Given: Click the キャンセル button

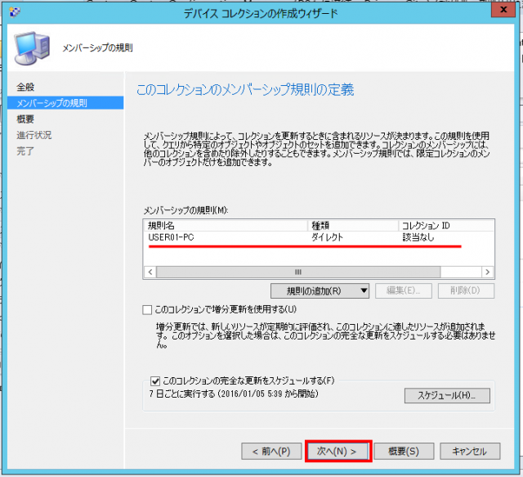Looking at the screenshot, I should point(469,451).
